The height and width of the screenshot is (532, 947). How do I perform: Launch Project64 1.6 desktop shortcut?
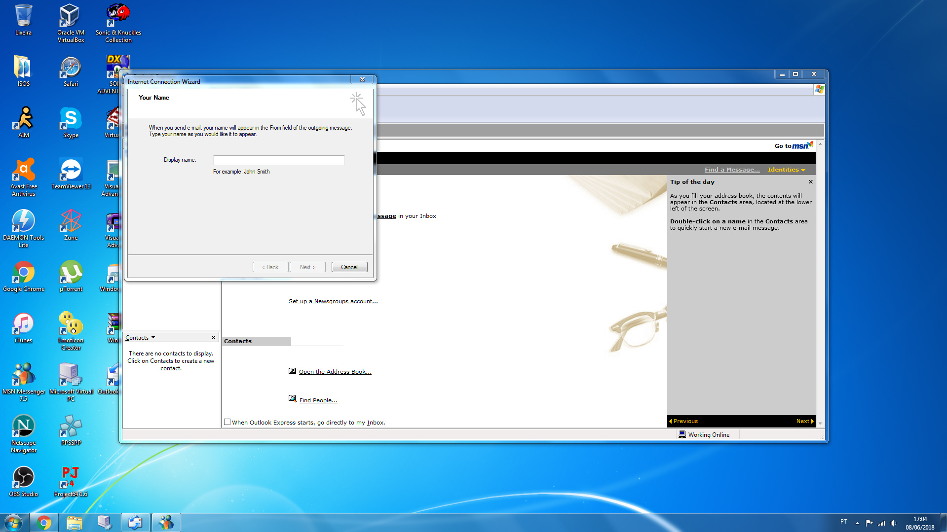[71, 481]
